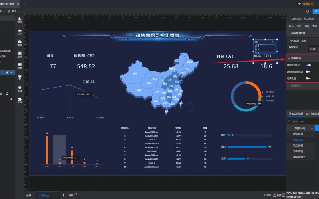Open the 操作 dropdown menu
The width and height of the screenshot is (319, 199).
14,11
